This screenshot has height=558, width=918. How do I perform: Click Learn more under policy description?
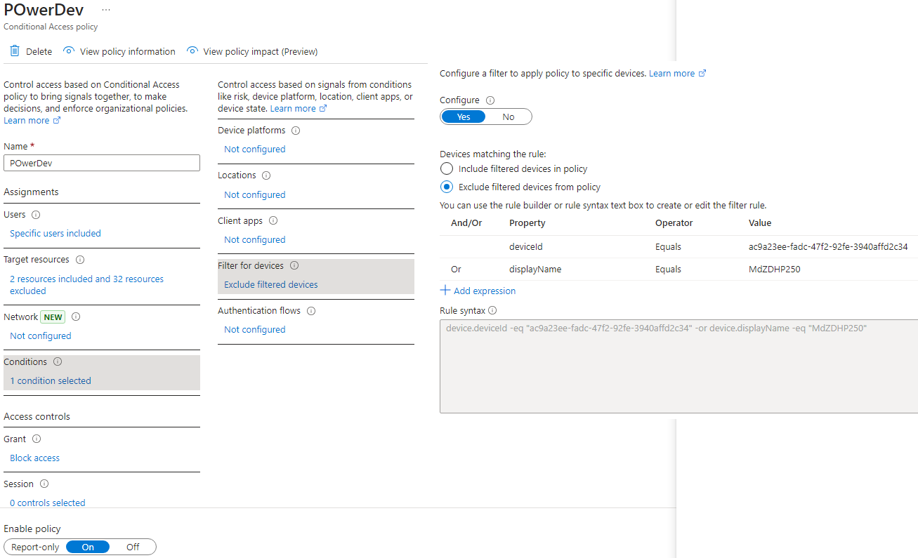pyautogui.click(x=32, y=121)
